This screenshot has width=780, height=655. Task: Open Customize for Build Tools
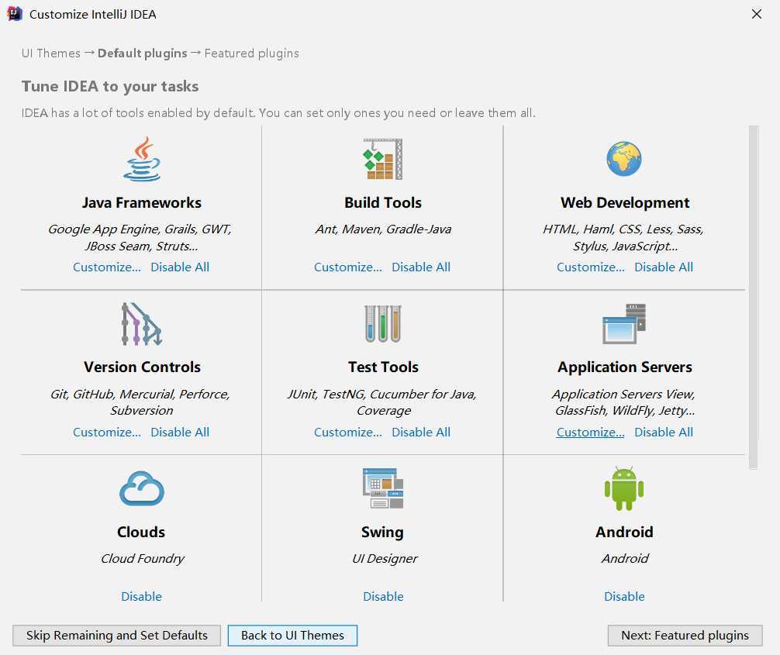[348, 267]
